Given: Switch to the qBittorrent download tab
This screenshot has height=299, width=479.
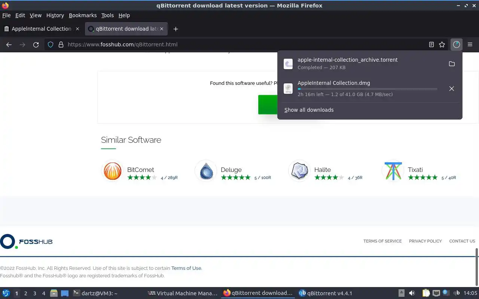Looking at the screenshot, I should click(126, 29).
